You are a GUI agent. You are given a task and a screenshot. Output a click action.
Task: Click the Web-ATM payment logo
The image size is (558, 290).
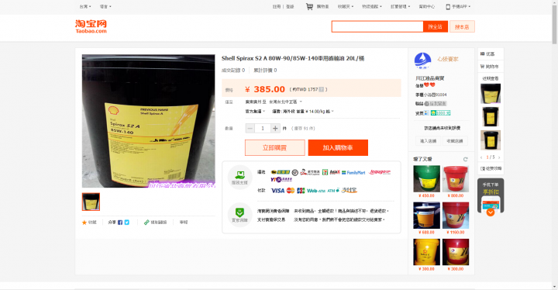coord(316,191)
